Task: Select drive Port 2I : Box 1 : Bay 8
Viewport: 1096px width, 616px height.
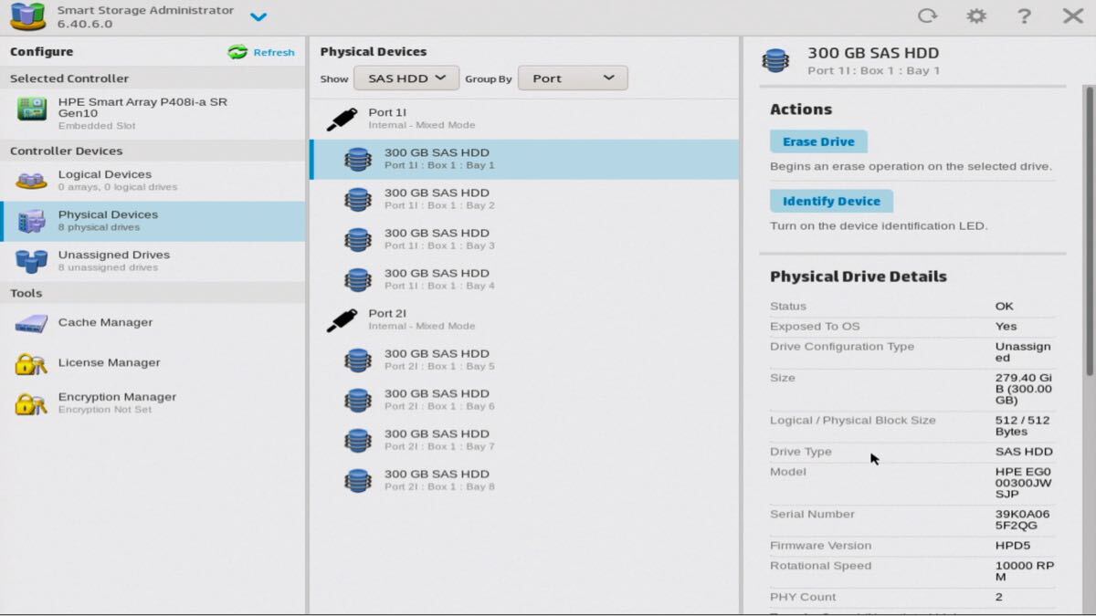Action: click(524, 480)
